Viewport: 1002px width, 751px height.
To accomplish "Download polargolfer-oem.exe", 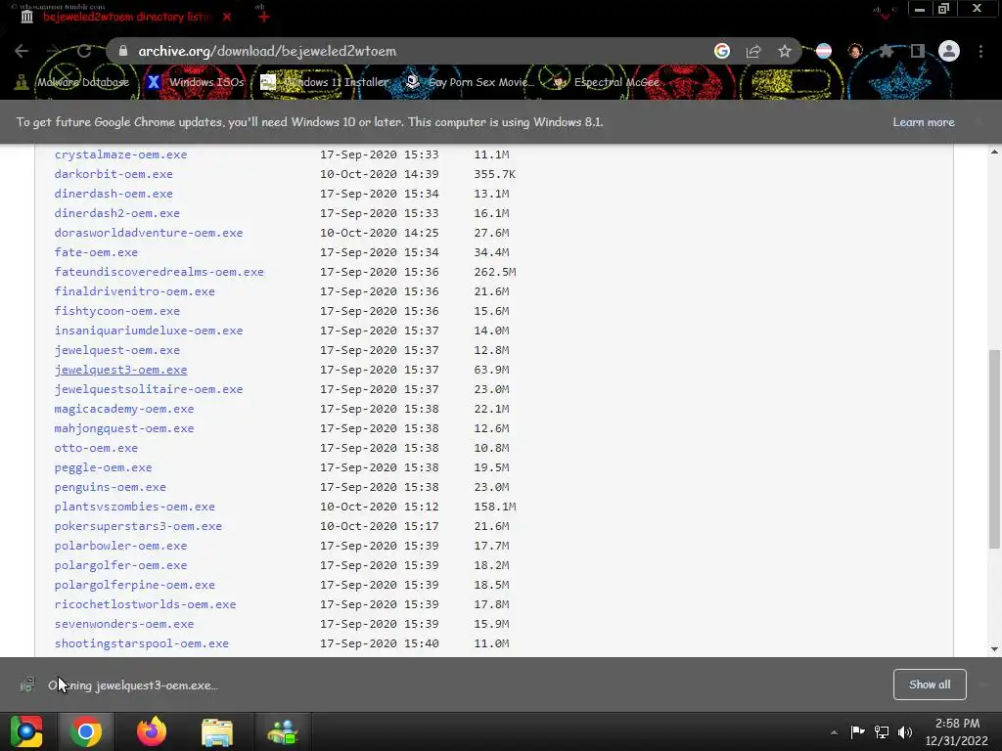I will pos(120,566).
